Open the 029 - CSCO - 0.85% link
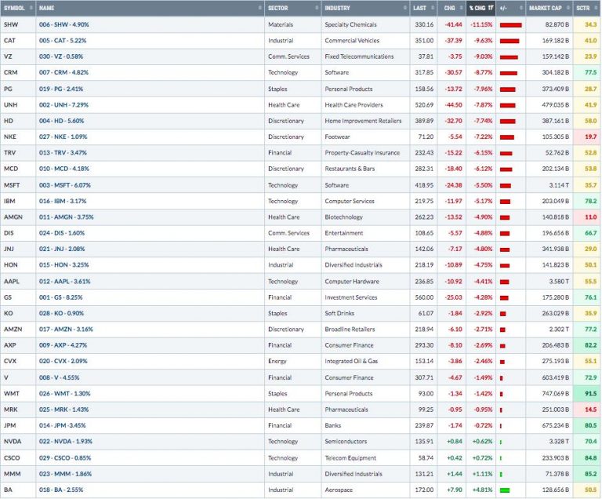 click(65, 458)
